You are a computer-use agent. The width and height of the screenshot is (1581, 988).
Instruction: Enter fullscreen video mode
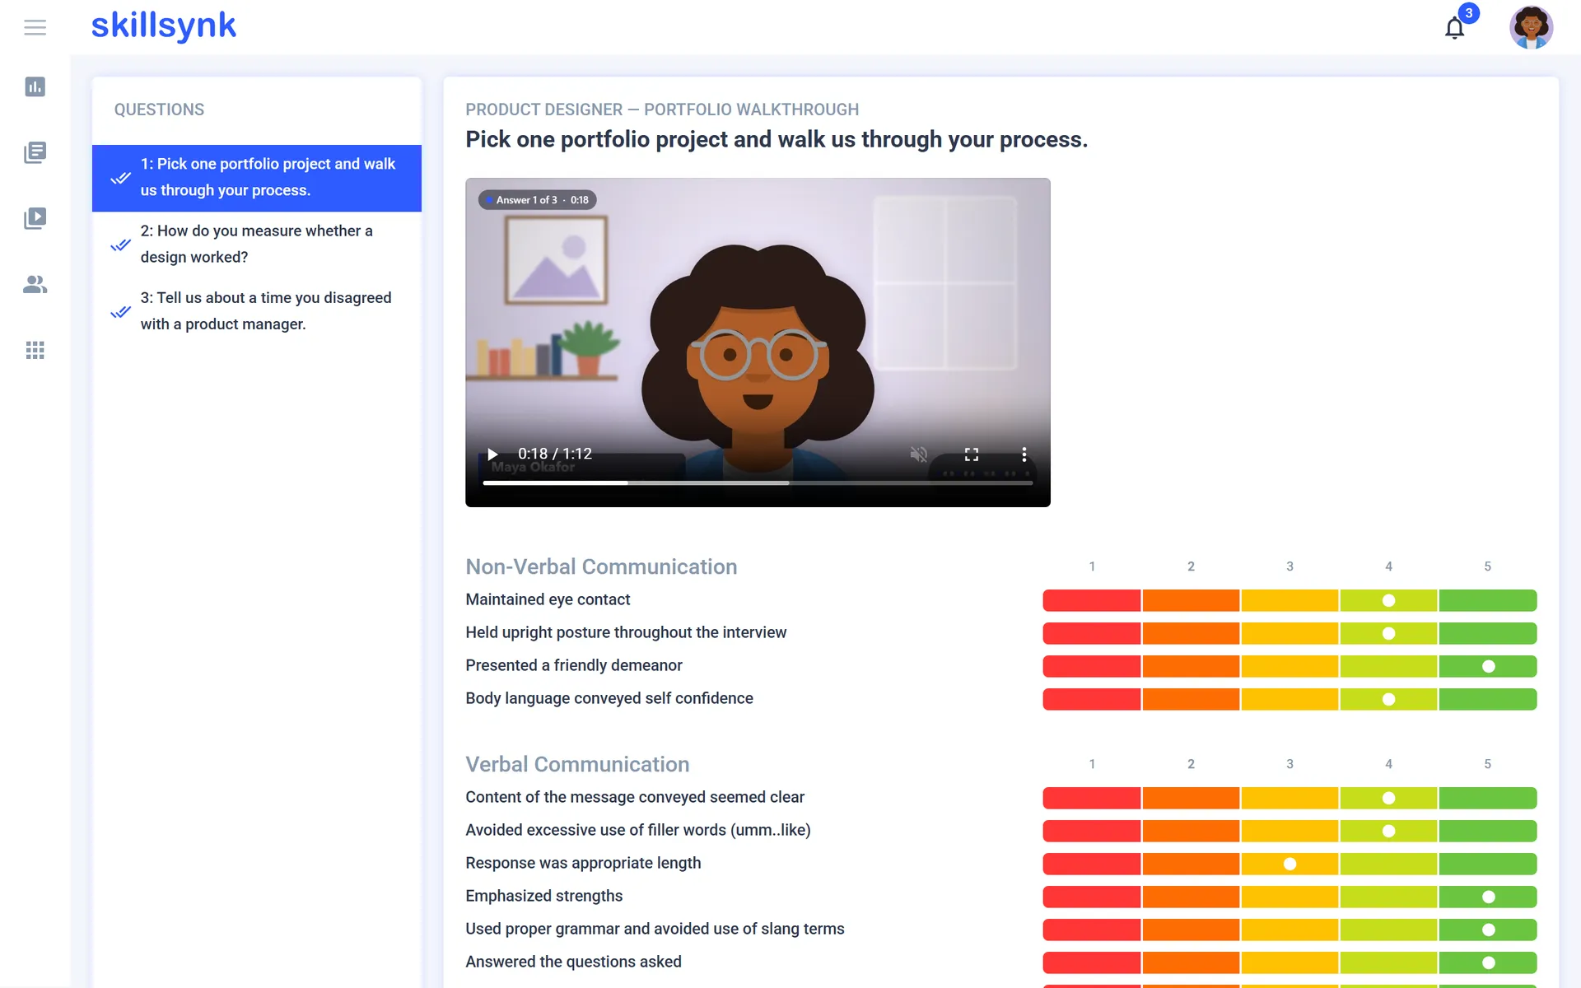pos(972,454)
